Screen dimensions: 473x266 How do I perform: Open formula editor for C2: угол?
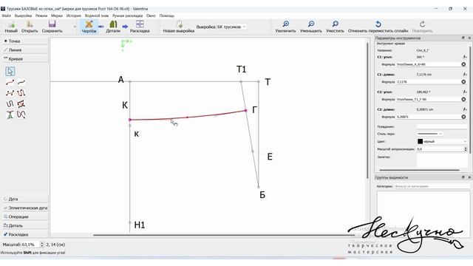(465, 92)
